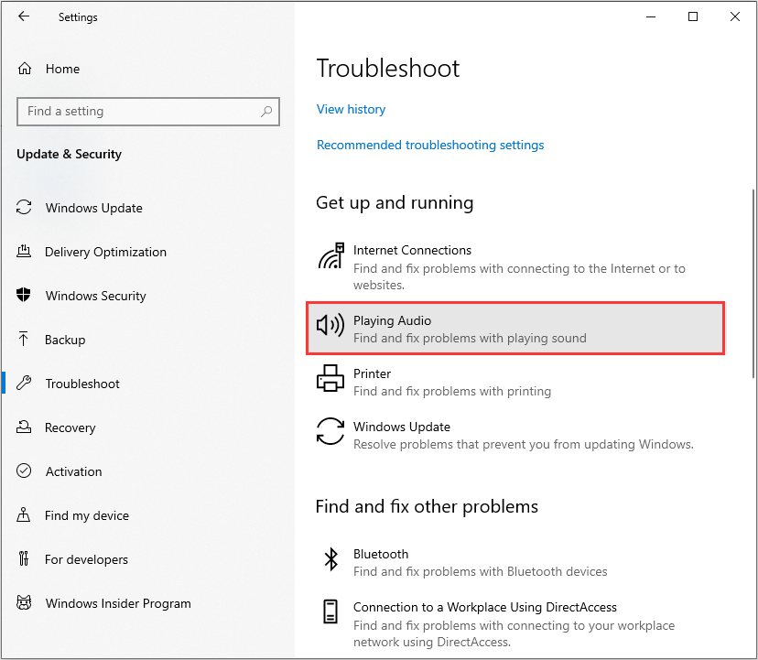The width and height of the screenshot is (758, 660).
Task: Click the DirectAccess workplace connection icon
Action: (x=330, y=611)
